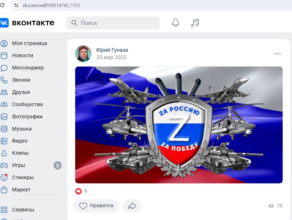Viewport: 292px width, 220px height.
Task: Open Мессенджер from sidebar
Action: click(28, 68)
